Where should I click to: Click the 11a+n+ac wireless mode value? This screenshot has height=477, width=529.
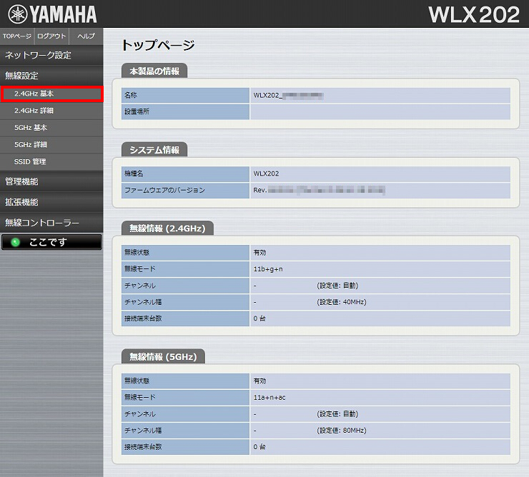tap(270, 398)
